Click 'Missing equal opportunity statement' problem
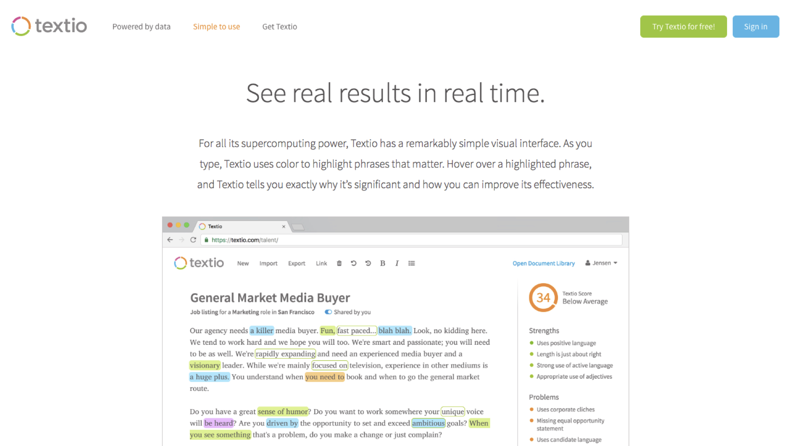Screen dimensions: 794x446 [x=570, y=424]
